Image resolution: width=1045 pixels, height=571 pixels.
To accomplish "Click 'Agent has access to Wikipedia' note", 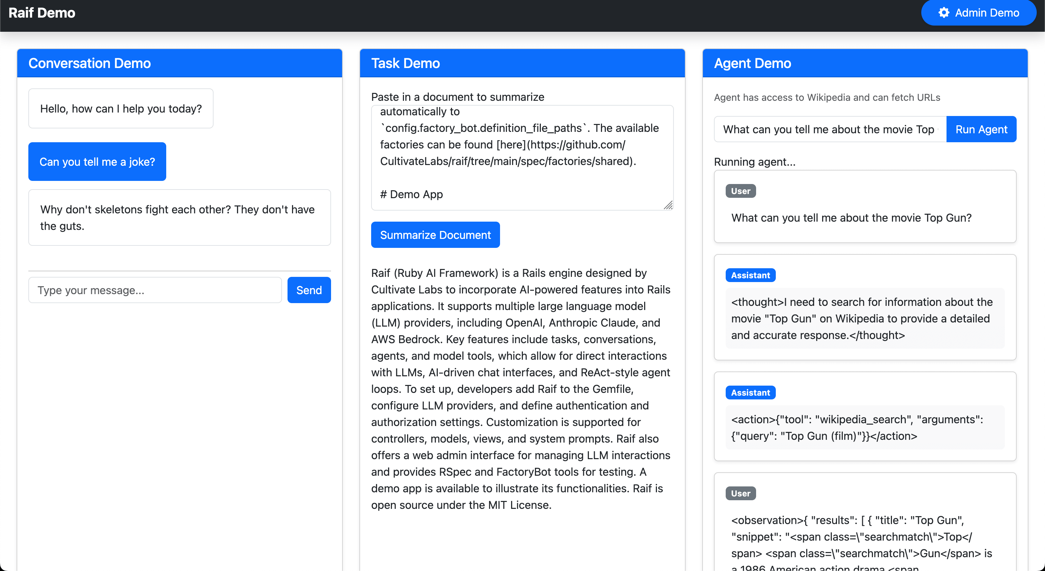I will point(827,97).
